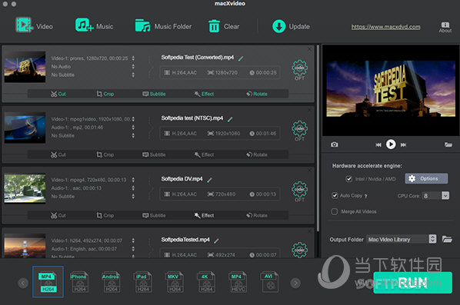This screenshot has height=305, width=460.
Task: Open the https://www.macxdvd.com link
Action: 386,27
